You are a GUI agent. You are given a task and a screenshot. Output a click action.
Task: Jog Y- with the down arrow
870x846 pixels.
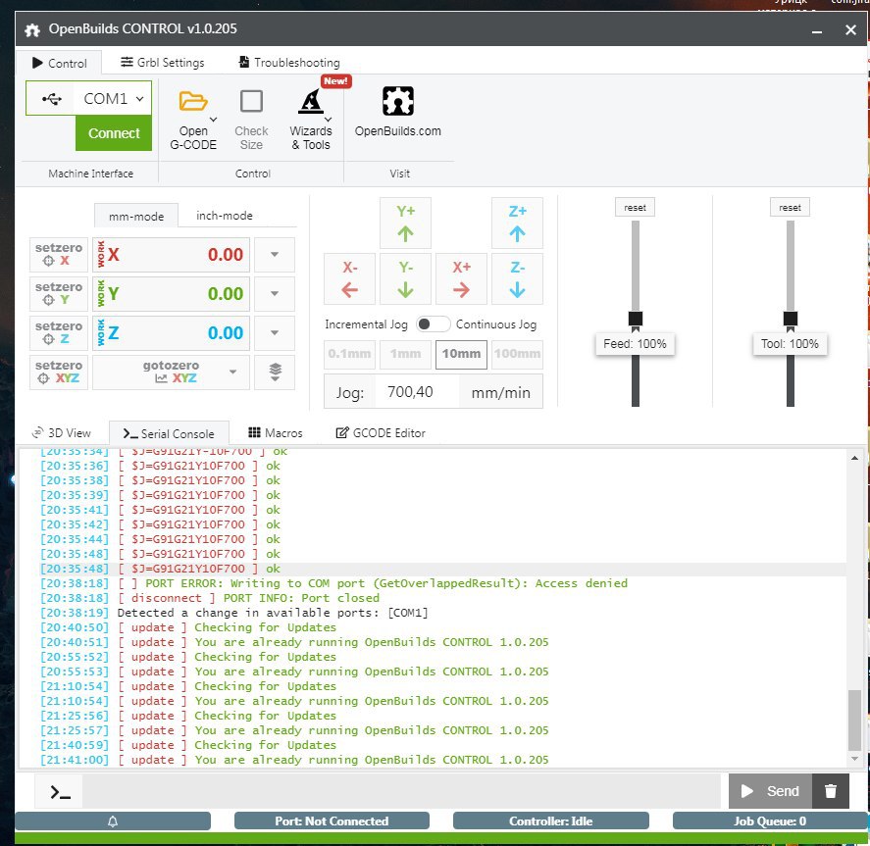coord(406,278)
